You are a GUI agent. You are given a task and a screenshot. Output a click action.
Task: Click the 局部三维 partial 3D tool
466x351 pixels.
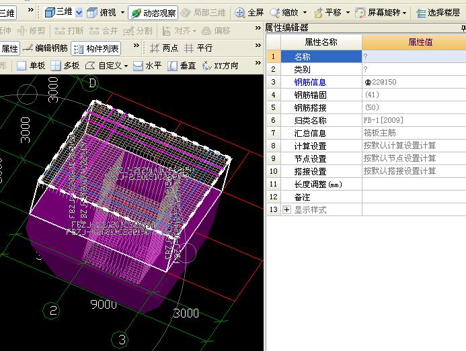(203, 13)
